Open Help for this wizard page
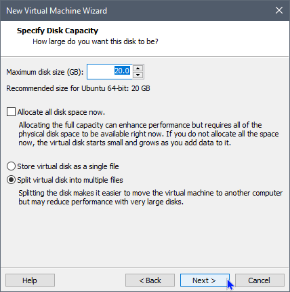This screenshot has width=290, height=292. (30, 280)
